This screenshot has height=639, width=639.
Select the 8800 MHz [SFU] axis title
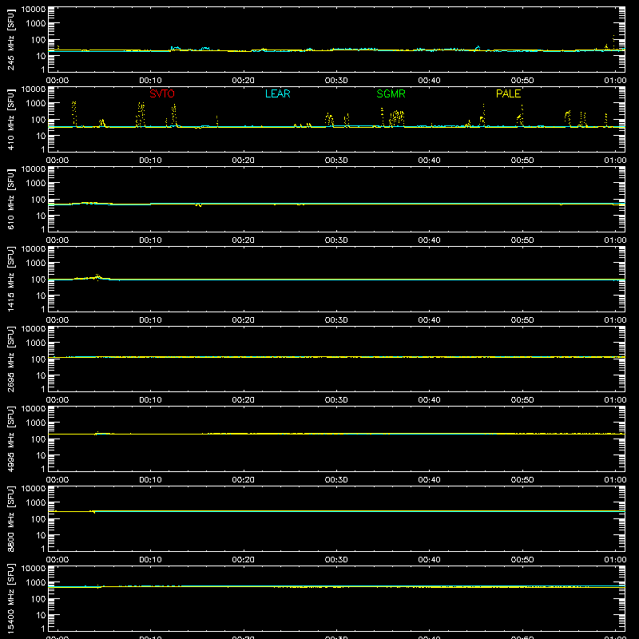pyautogui.click(x=10, y=518)
